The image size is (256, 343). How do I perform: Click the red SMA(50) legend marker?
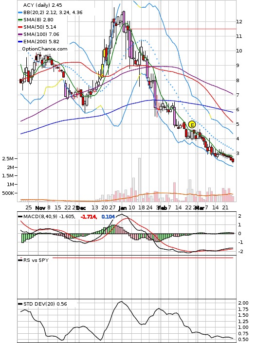pyautogui.click(x=20, y=27)
